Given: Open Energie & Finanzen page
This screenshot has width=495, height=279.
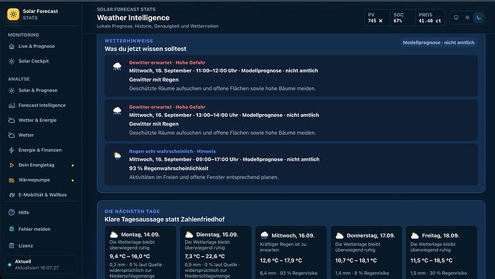Looking at the screenshot, I should pyautogui.click(x=41, y=150).
